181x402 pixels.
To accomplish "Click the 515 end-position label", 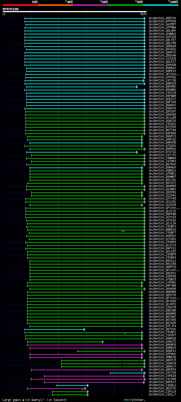I will tap(143, 14).
